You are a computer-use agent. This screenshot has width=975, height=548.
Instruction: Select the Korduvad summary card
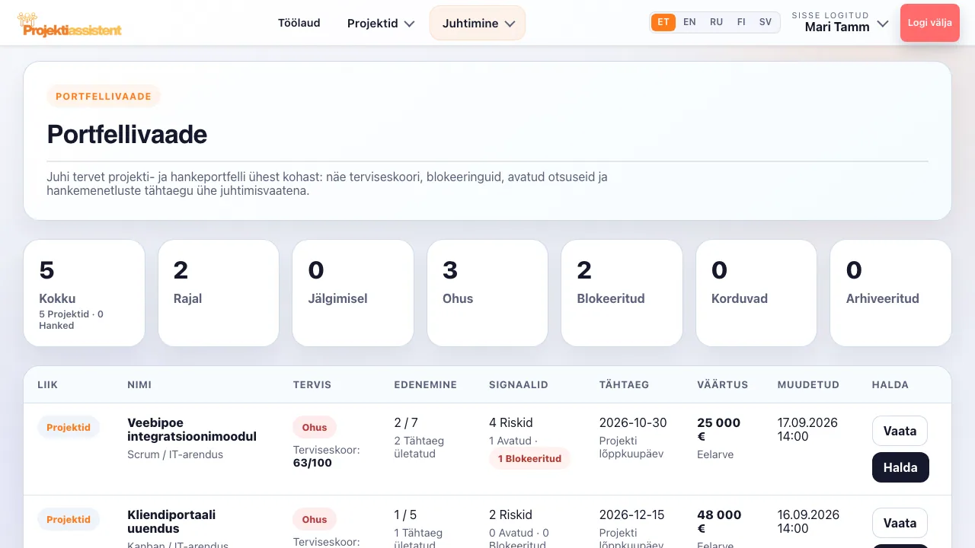click(x=756, y=293)
